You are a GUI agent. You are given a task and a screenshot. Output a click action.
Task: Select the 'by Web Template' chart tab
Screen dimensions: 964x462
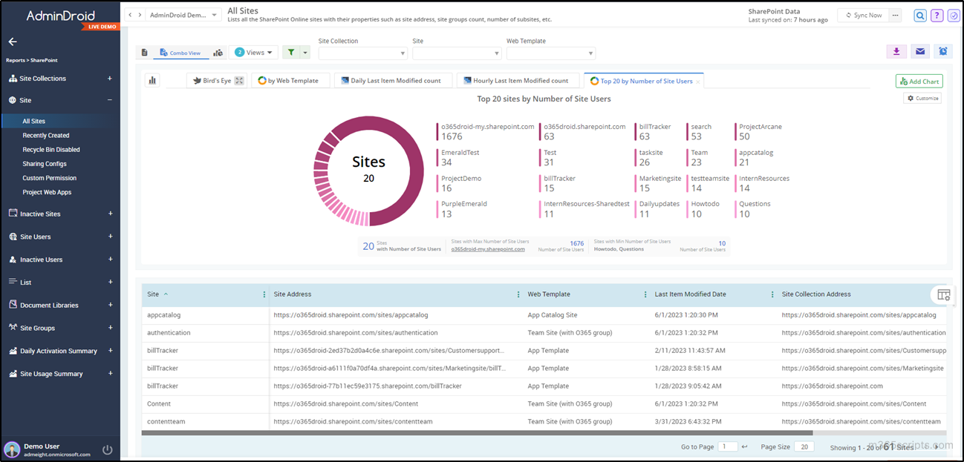click(290, 80)
